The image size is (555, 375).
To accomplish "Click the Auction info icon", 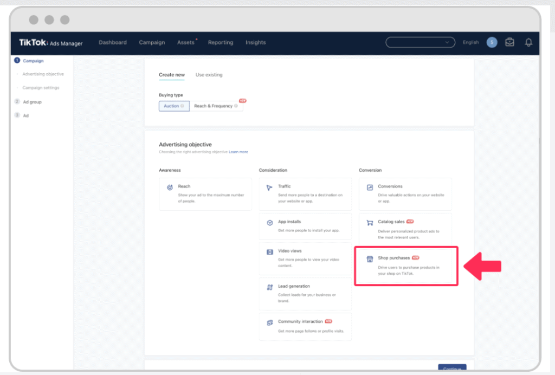I will (x=182, y=106).
